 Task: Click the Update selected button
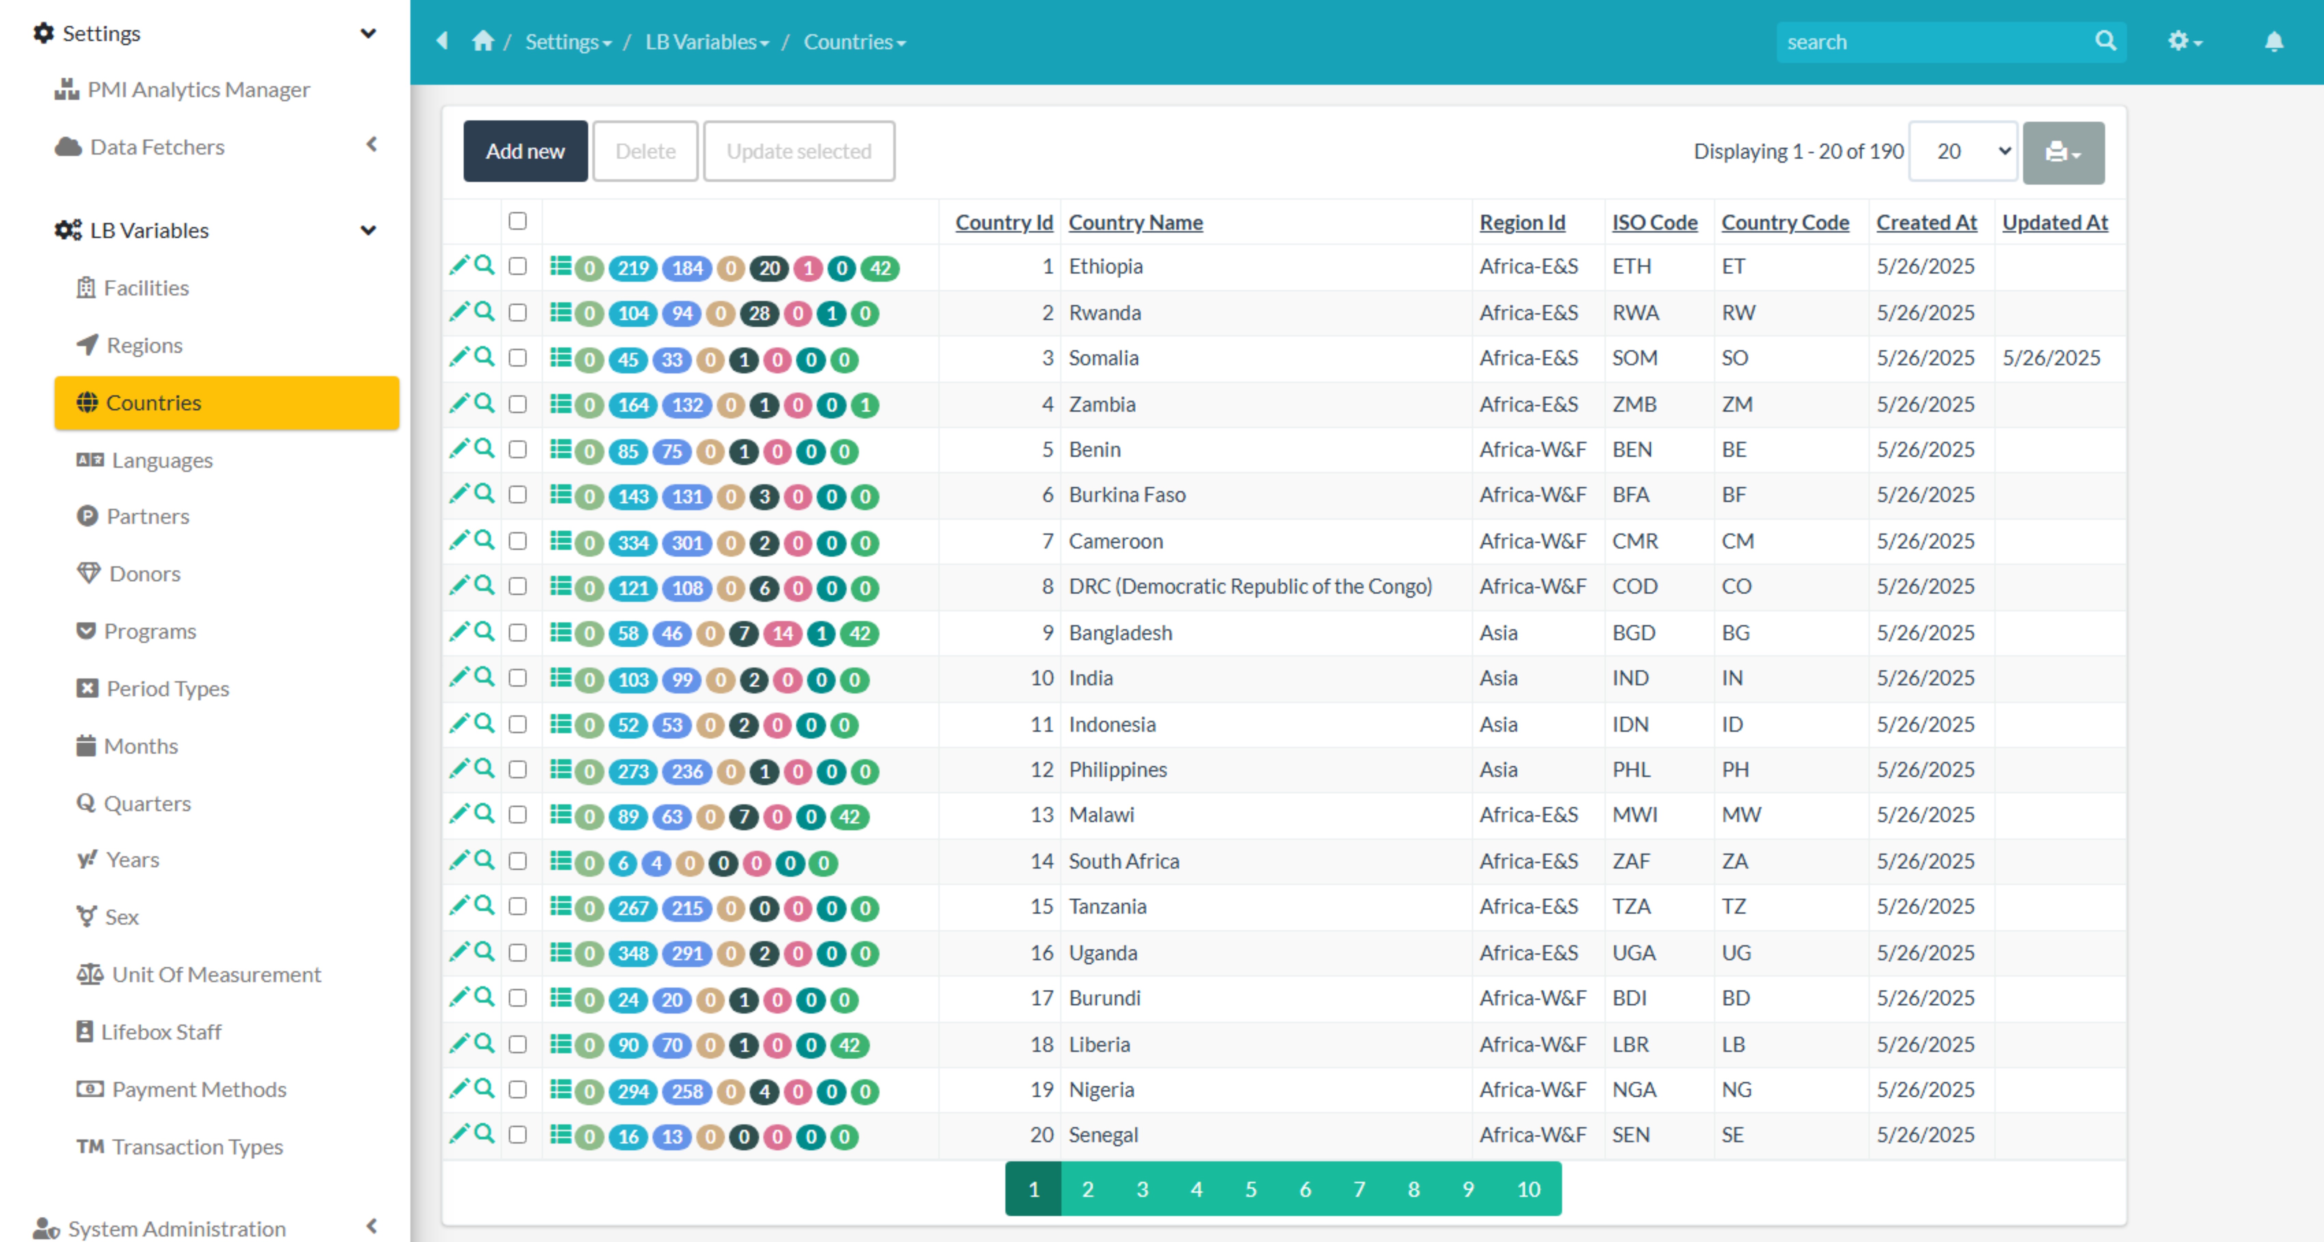pos(798,151)
